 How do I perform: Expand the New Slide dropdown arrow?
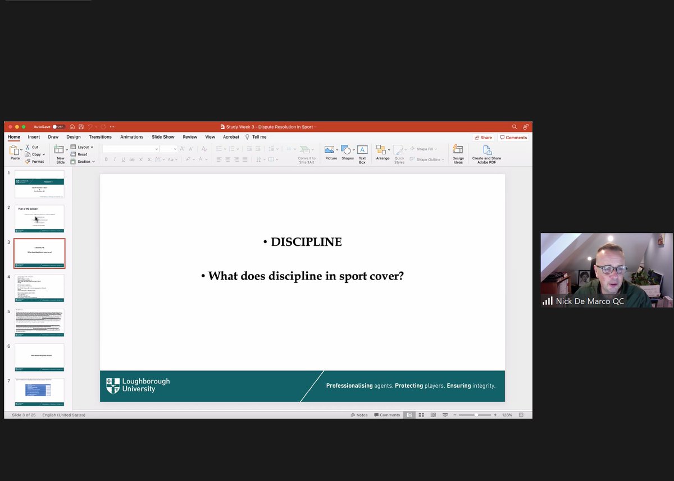(x=66, y=150)
